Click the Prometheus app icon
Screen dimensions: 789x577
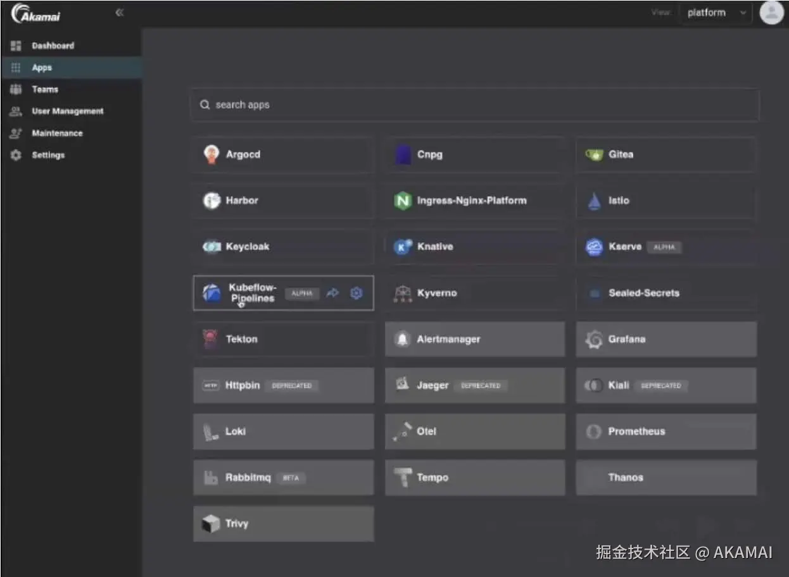click(x=593, y=431)
